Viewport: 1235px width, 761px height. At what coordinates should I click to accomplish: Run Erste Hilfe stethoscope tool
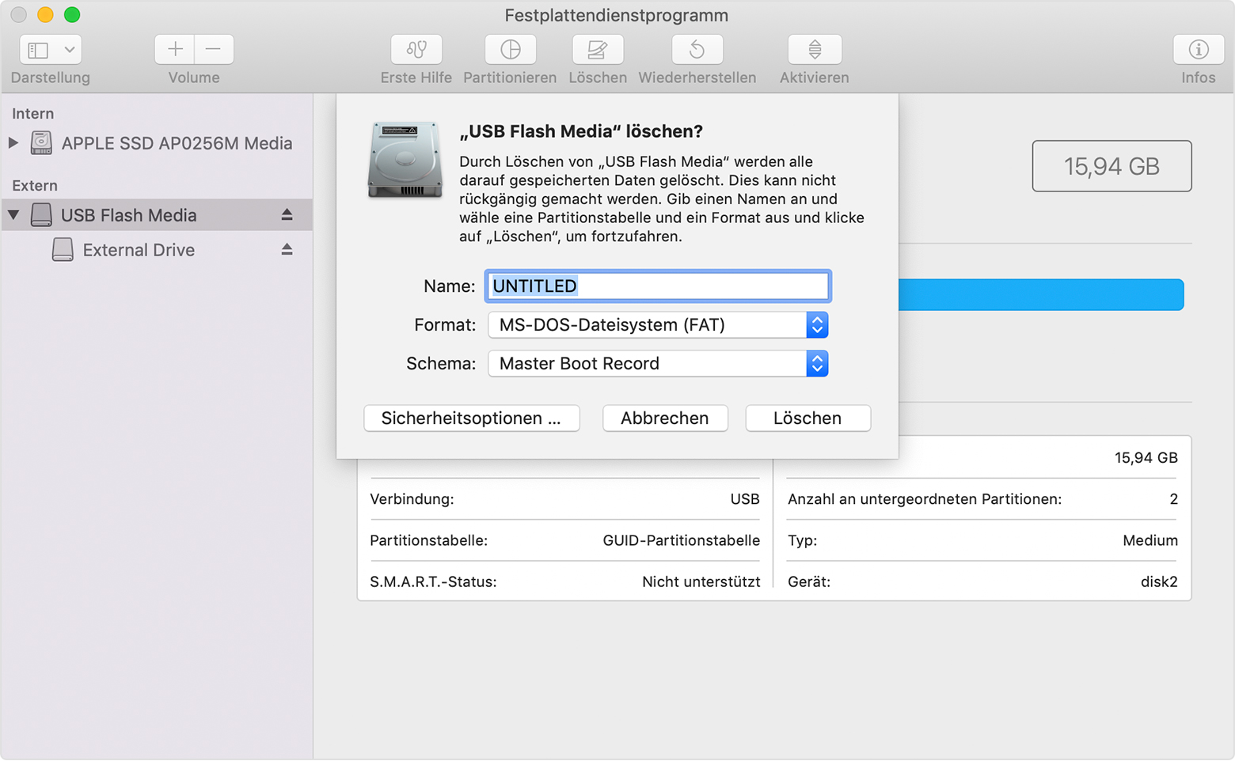click(416, 50)
